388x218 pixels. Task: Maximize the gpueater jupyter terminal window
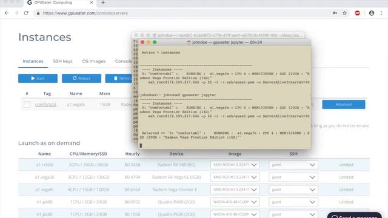155,42
